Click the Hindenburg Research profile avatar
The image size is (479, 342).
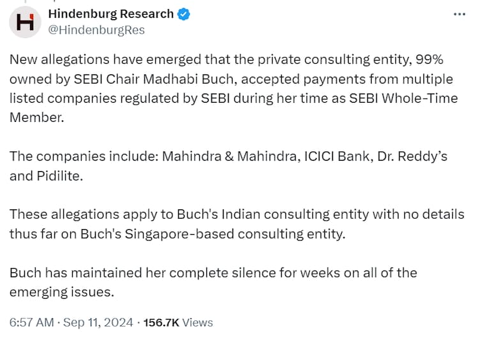pos(25,22)
